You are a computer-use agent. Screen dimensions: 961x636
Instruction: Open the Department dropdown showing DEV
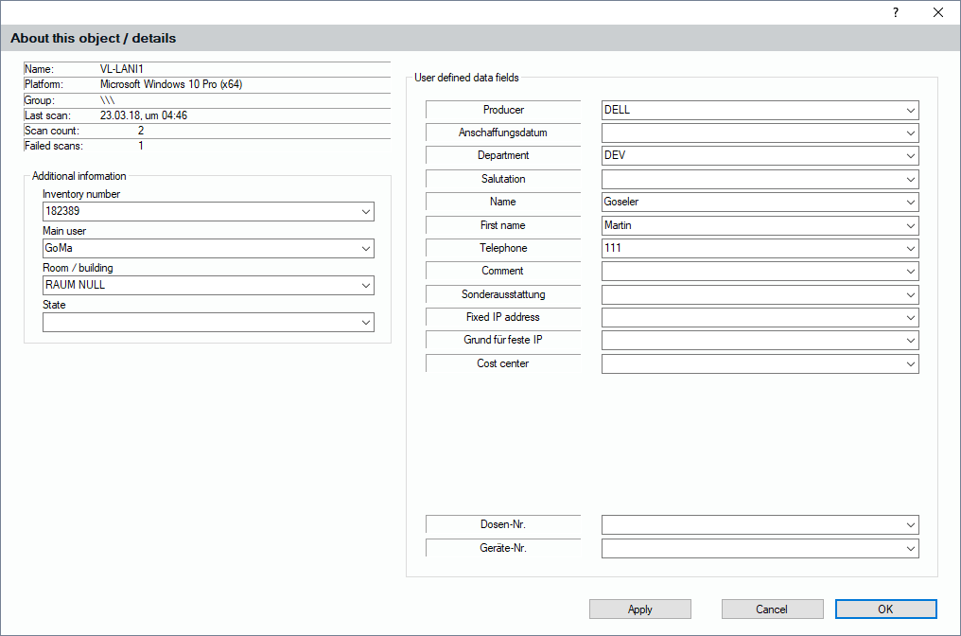[910, 156]
